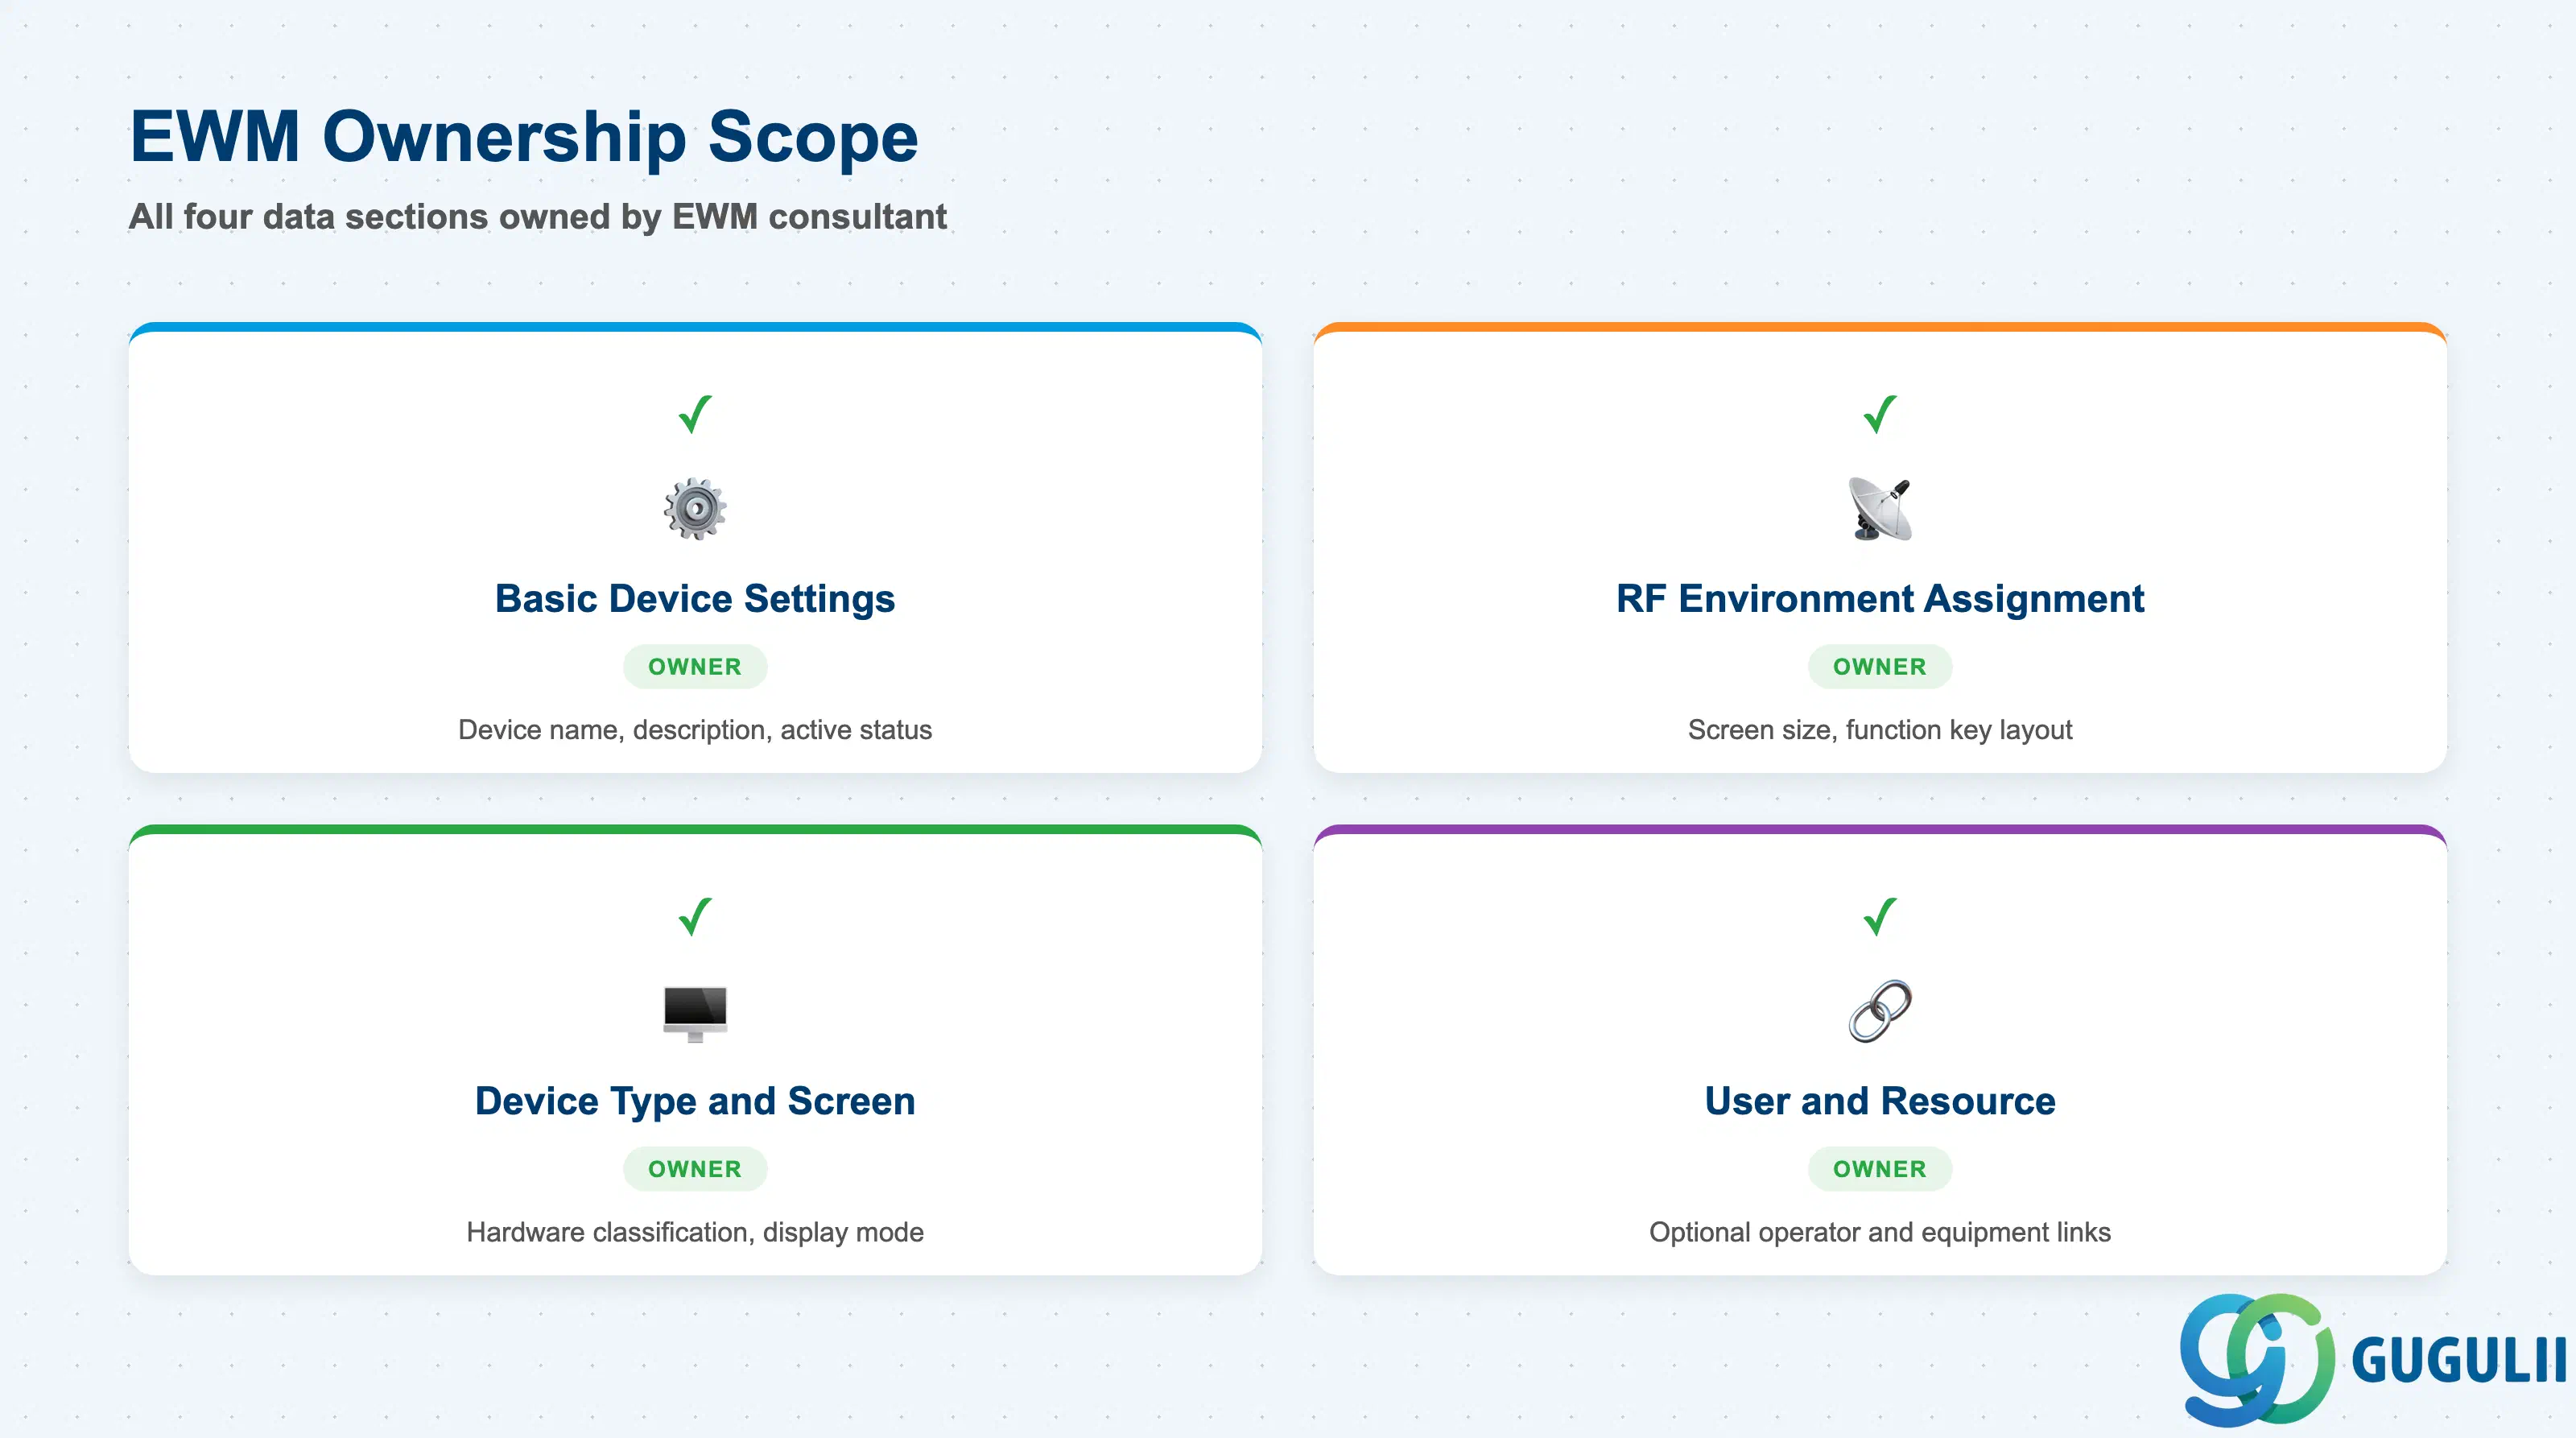Click 'Hardware classification, display mode' text
The image size is (2576, 1438).
coord(695,1232)
